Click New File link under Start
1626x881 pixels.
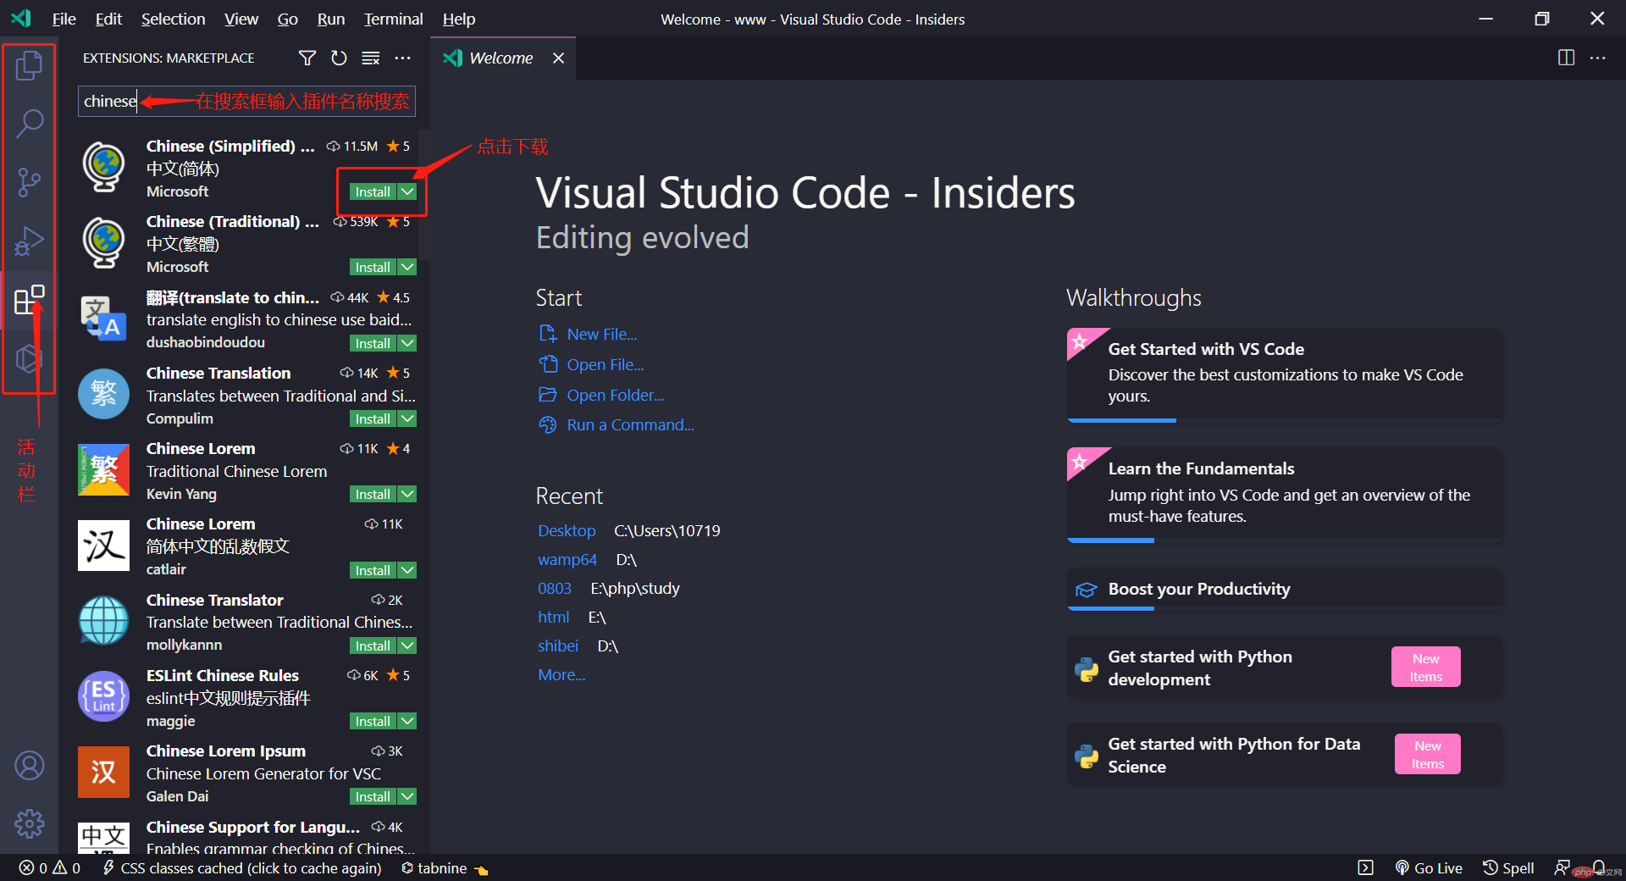coord(601,334)
